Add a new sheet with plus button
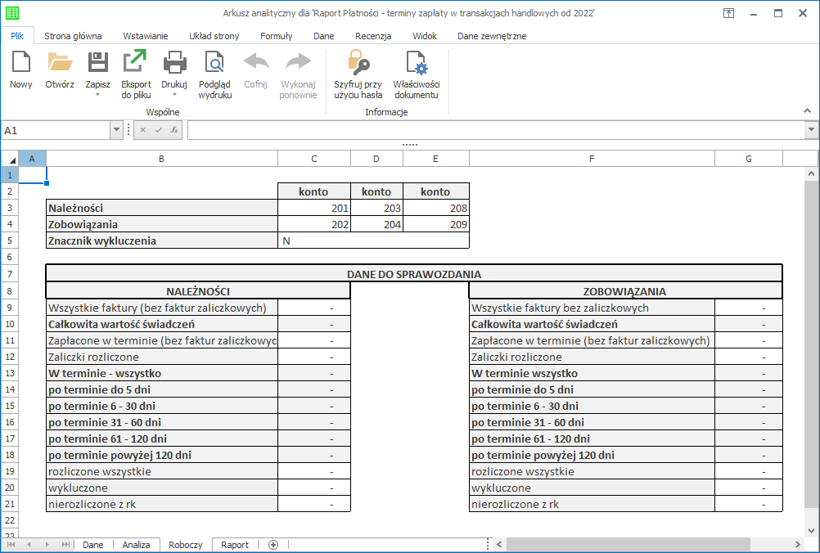This screenshot has width=820, height=553. [273, 545]
